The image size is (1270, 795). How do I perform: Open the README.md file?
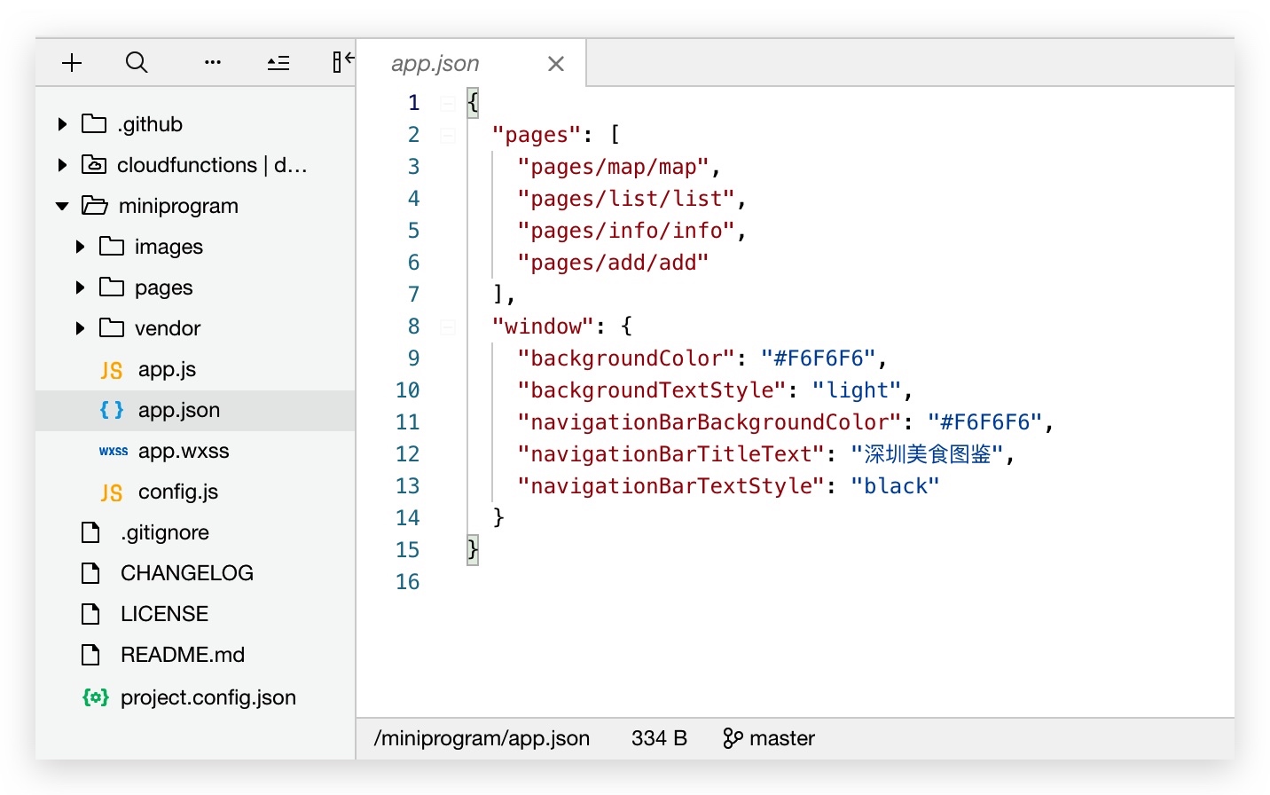pos(183,655)
